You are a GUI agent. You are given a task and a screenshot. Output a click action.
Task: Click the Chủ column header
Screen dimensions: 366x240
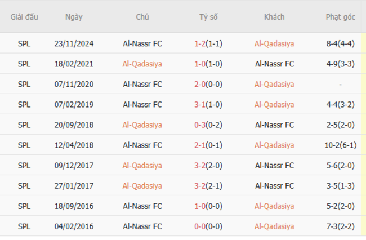(142, 17)
